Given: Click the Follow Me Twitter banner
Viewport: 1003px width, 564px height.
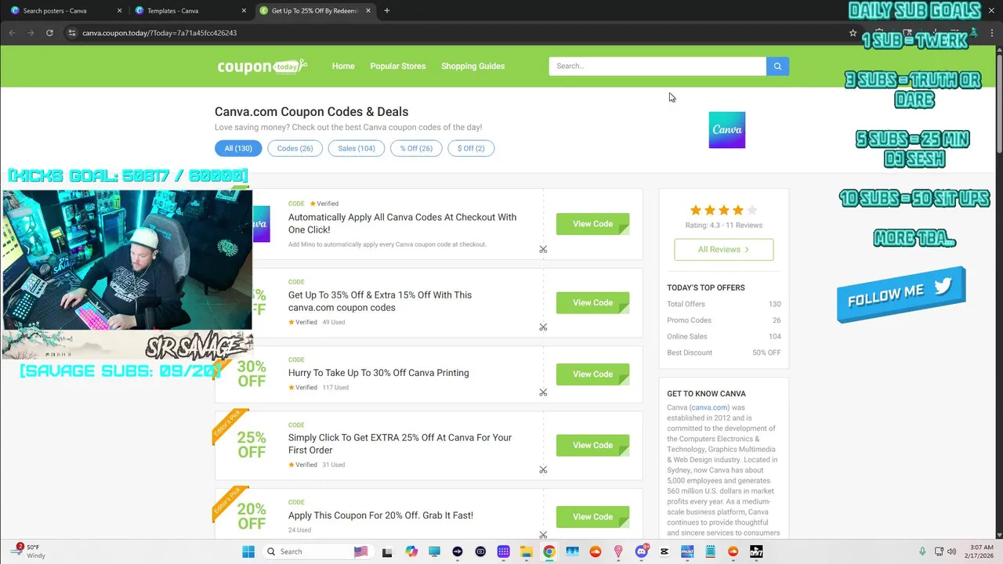Looking at the screenshot, I should pos(901,294).
